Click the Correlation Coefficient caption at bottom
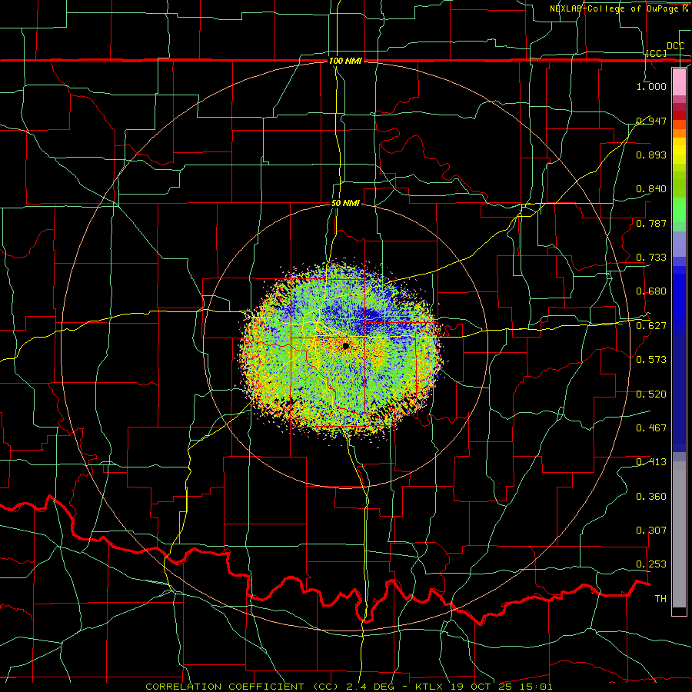Viewport: 692px width, 692px height. tap(348, 687)
